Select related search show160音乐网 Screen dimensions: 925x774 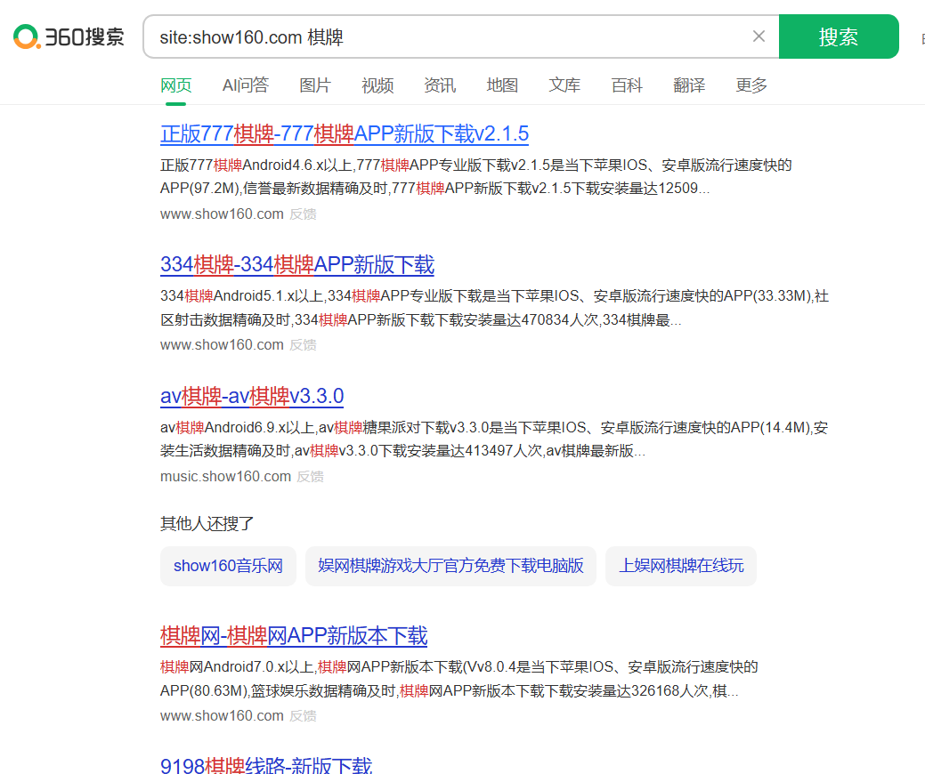tap(228, 566)
